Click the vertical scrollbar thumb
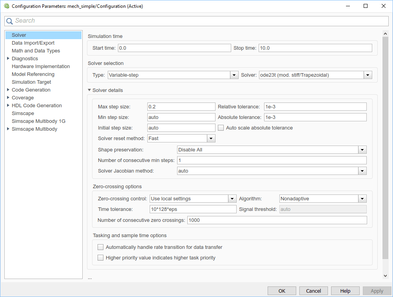 point(385,148)
